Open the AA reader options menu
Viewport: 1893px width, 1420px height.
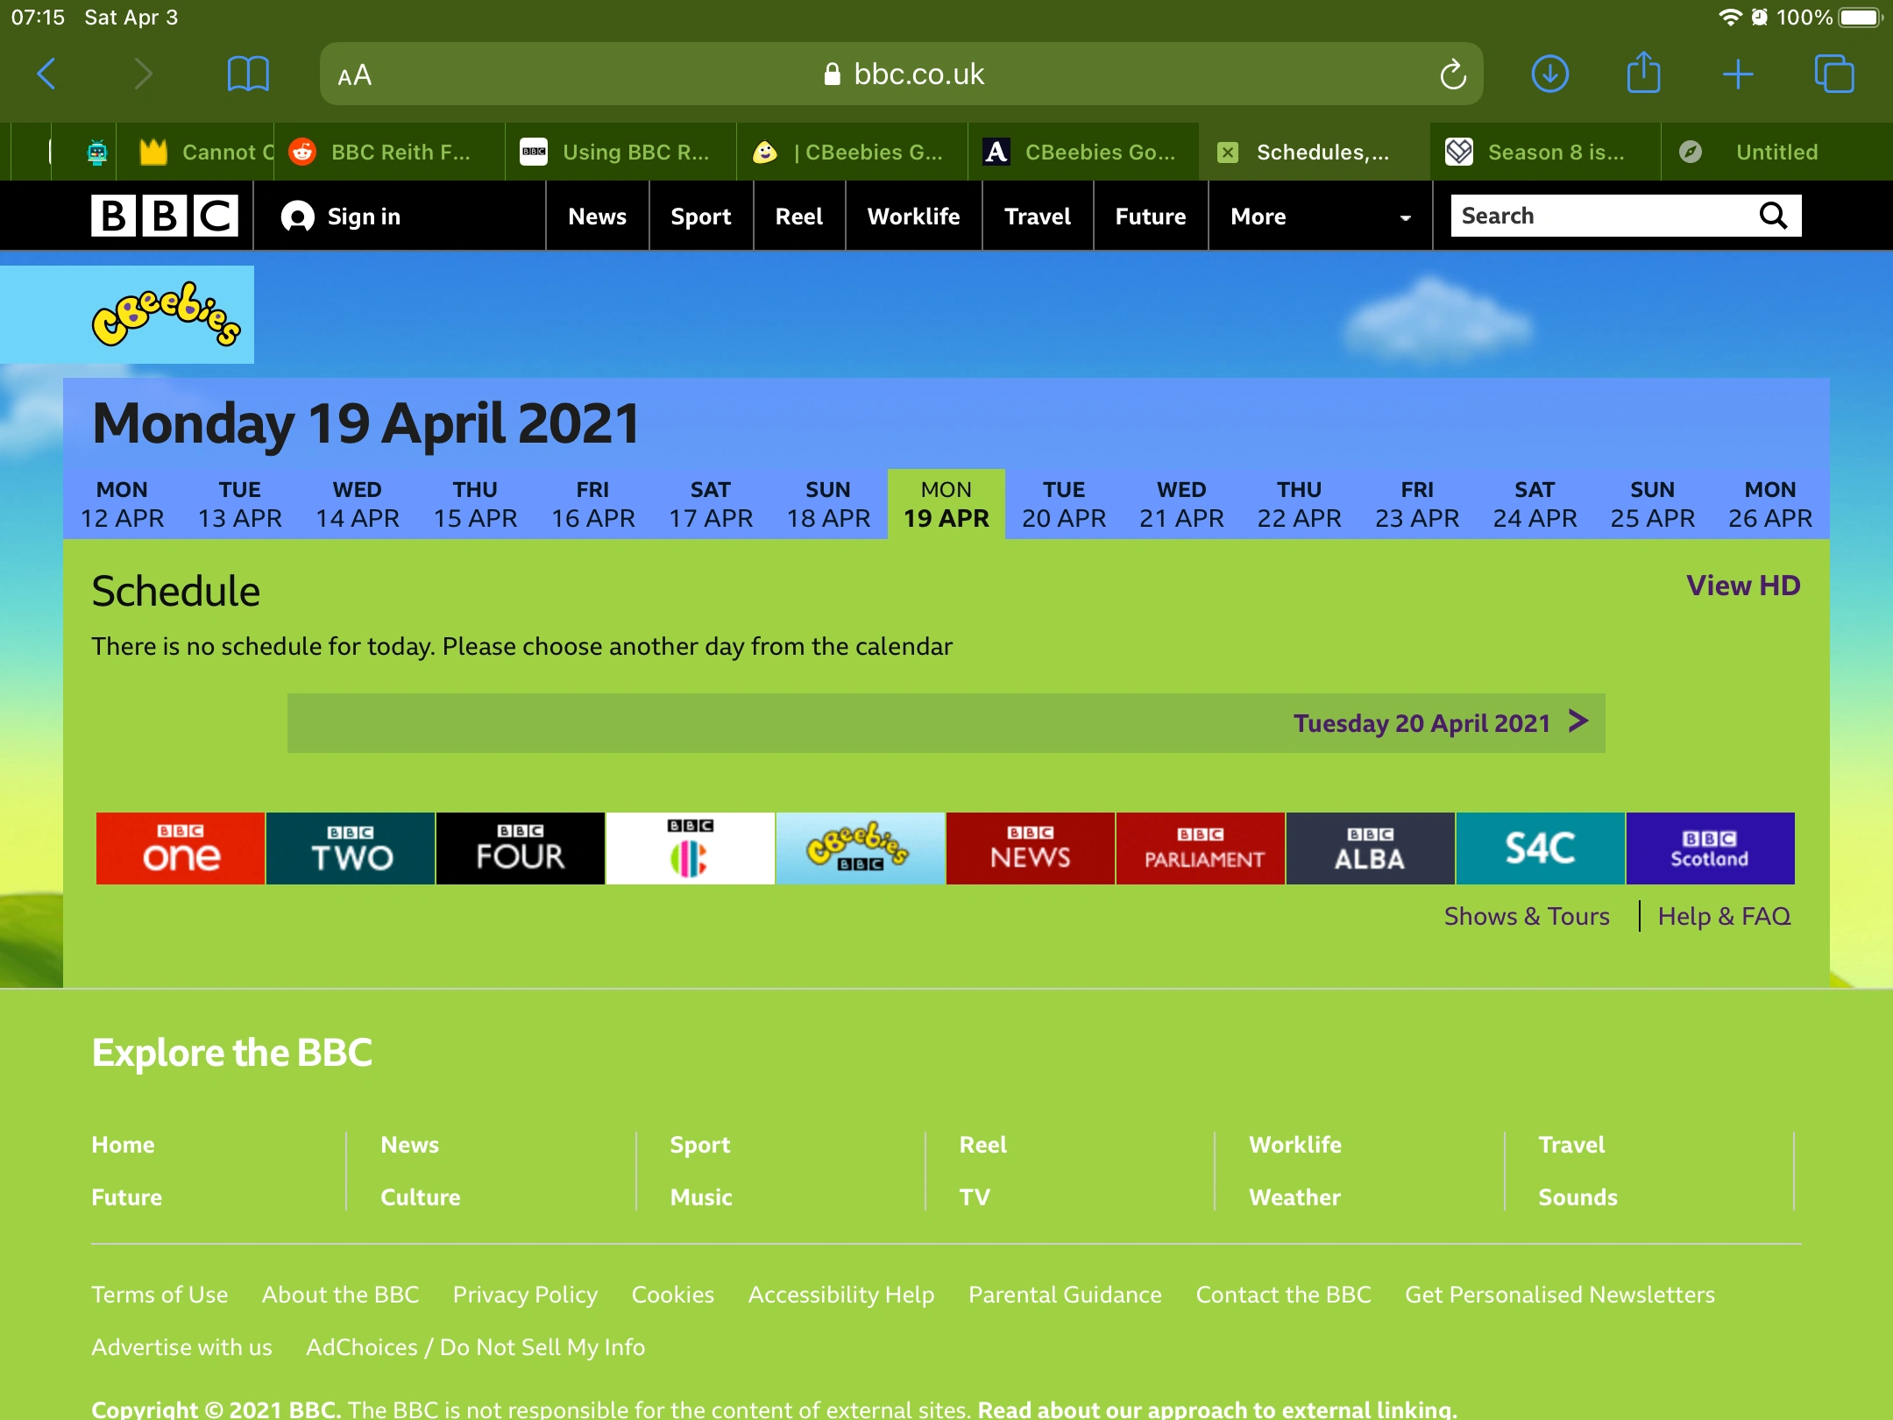[355, 75]
